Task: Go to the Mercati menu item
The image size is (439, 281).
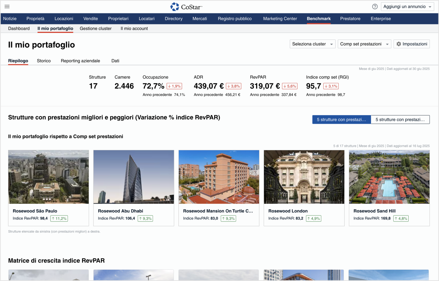Action: 199,19
